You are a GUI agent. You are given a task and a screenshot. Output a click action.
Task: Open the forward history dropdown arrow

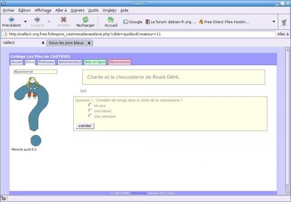(x=49, y=22)
